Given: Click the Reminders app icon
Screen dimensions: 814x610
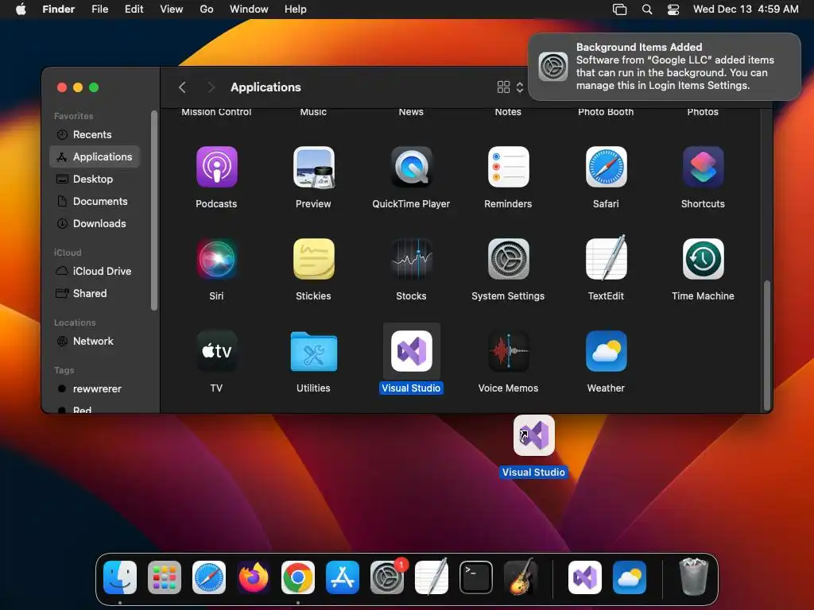Looking at the screenshot, I should point(508,167).
